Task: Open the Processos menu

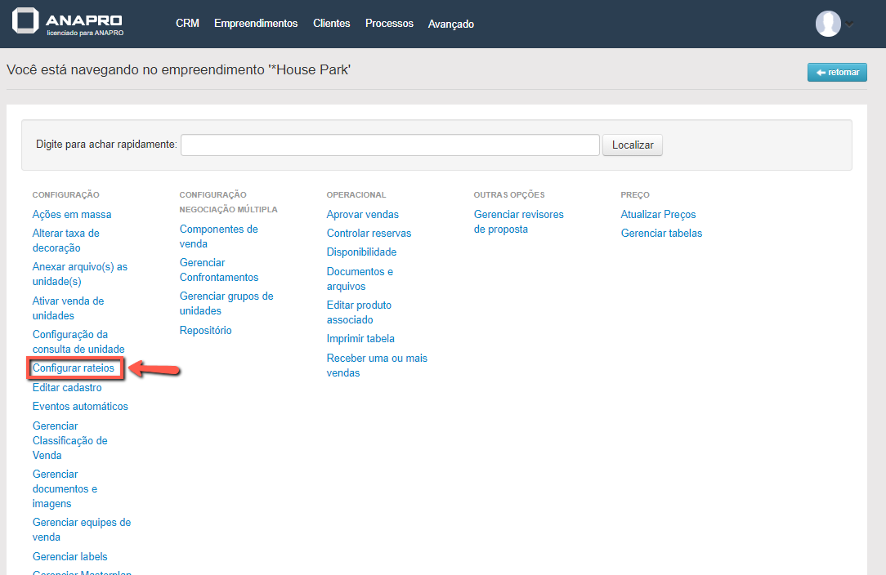Action: point(389,24)
